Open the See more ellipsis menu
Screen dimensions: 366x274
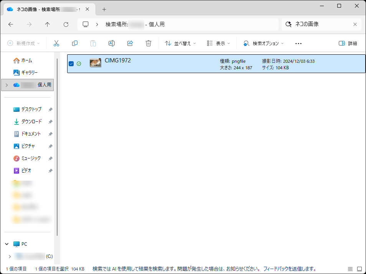coord(298,43)
